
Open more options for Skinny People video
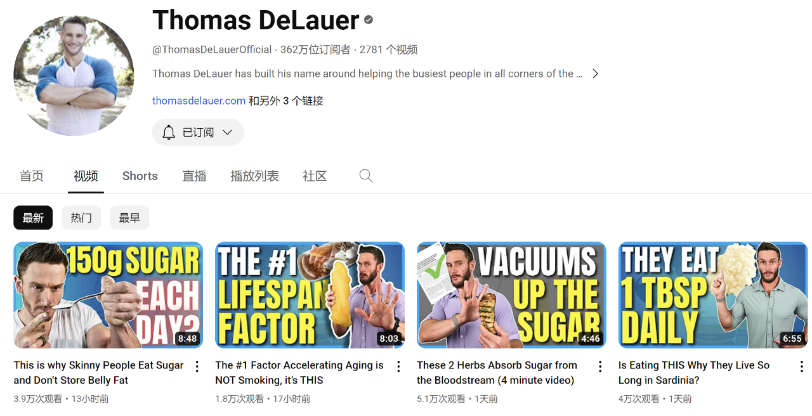point(197,367)
